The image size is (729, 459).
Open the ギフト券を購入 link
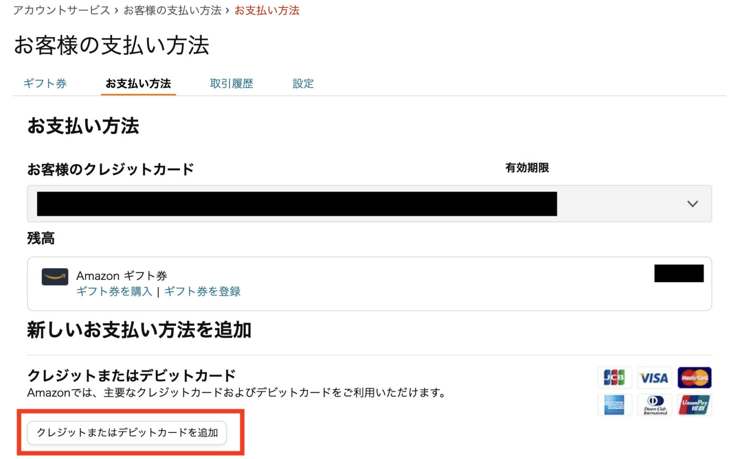[115, 292]
